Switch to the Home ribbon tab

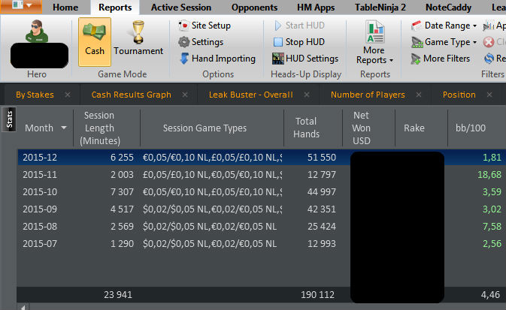coord(65,7)
